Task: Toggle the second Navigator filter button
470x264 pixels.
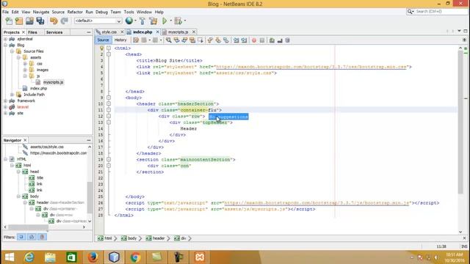Action: pyautogui.click(x=32, y=237)
